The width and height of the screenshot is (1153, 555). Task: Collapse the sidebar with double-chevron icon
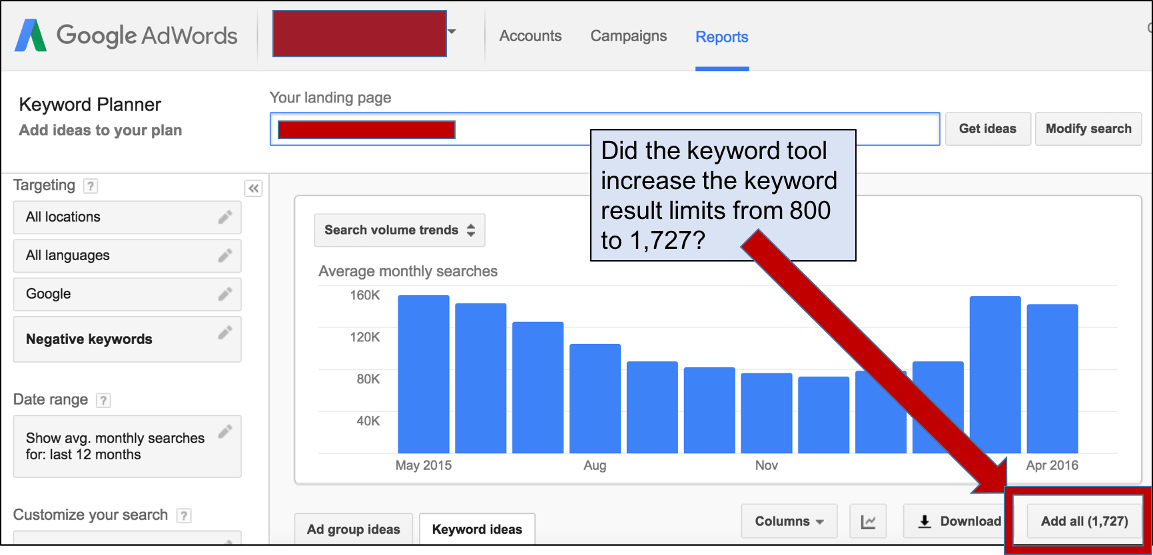click(253, 188)
